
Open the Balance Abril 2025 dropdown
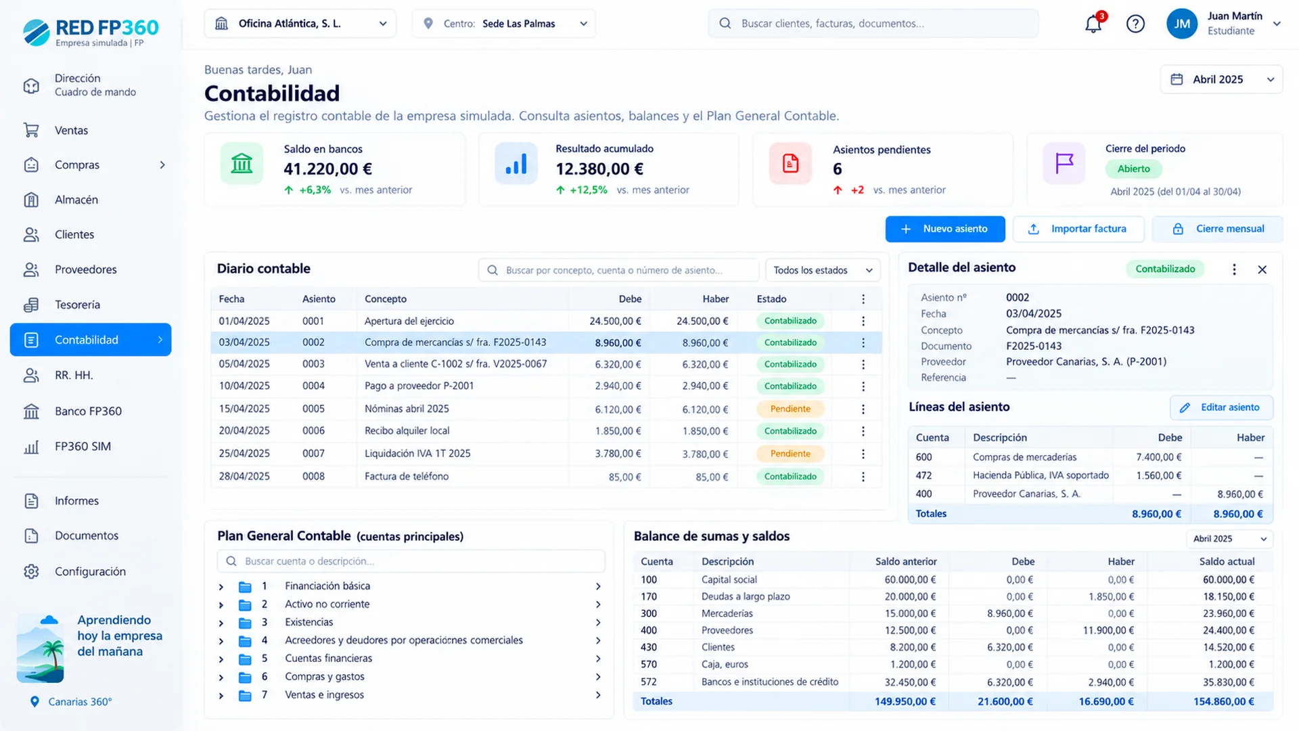[1229, 539]
